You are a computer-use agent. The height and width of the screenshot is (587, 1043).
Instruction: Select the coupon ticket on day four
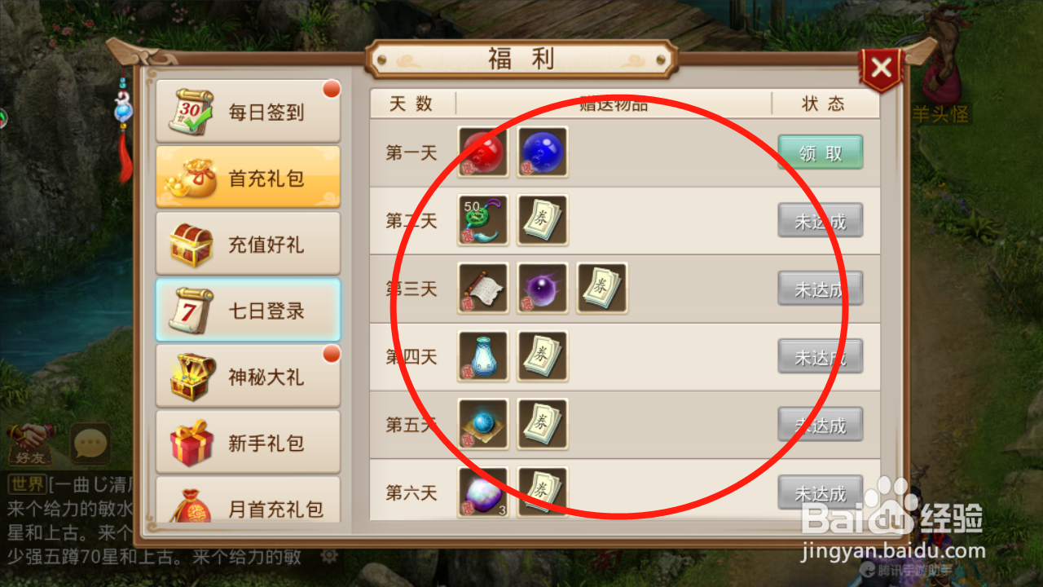click(x=543, y=356)
